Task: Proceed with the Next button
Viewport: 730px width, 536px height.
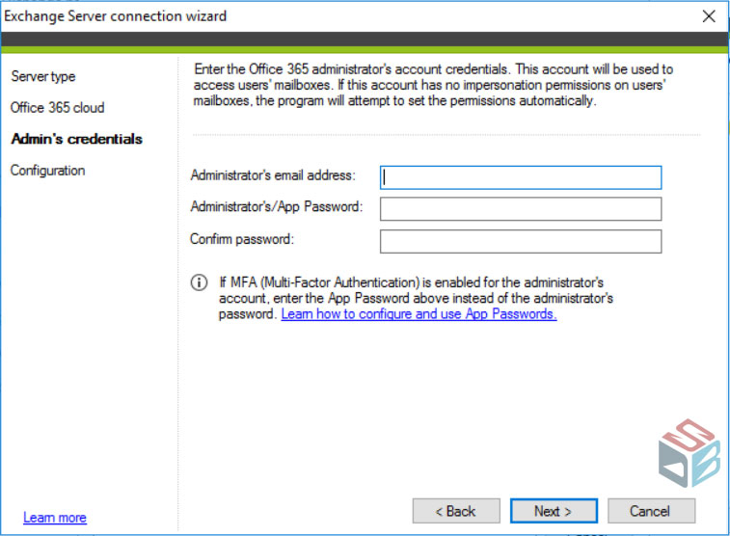Action: 554,511
